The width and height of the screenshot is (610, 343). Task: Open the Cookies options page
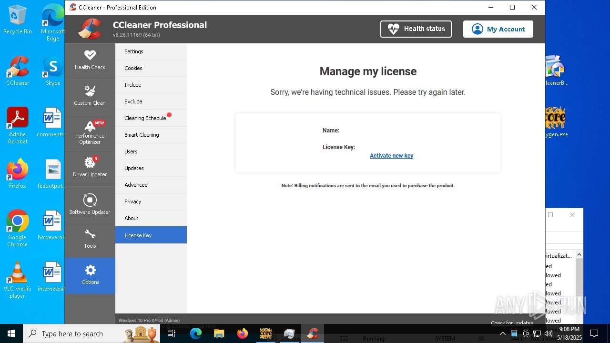[x=151, y=68]
